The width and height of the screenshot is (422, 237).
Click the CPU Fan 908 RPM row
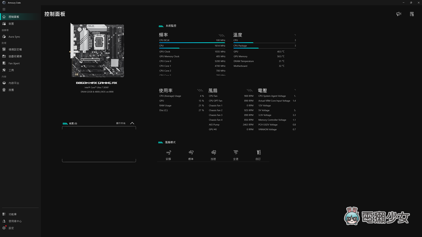[x=231, y=96]
